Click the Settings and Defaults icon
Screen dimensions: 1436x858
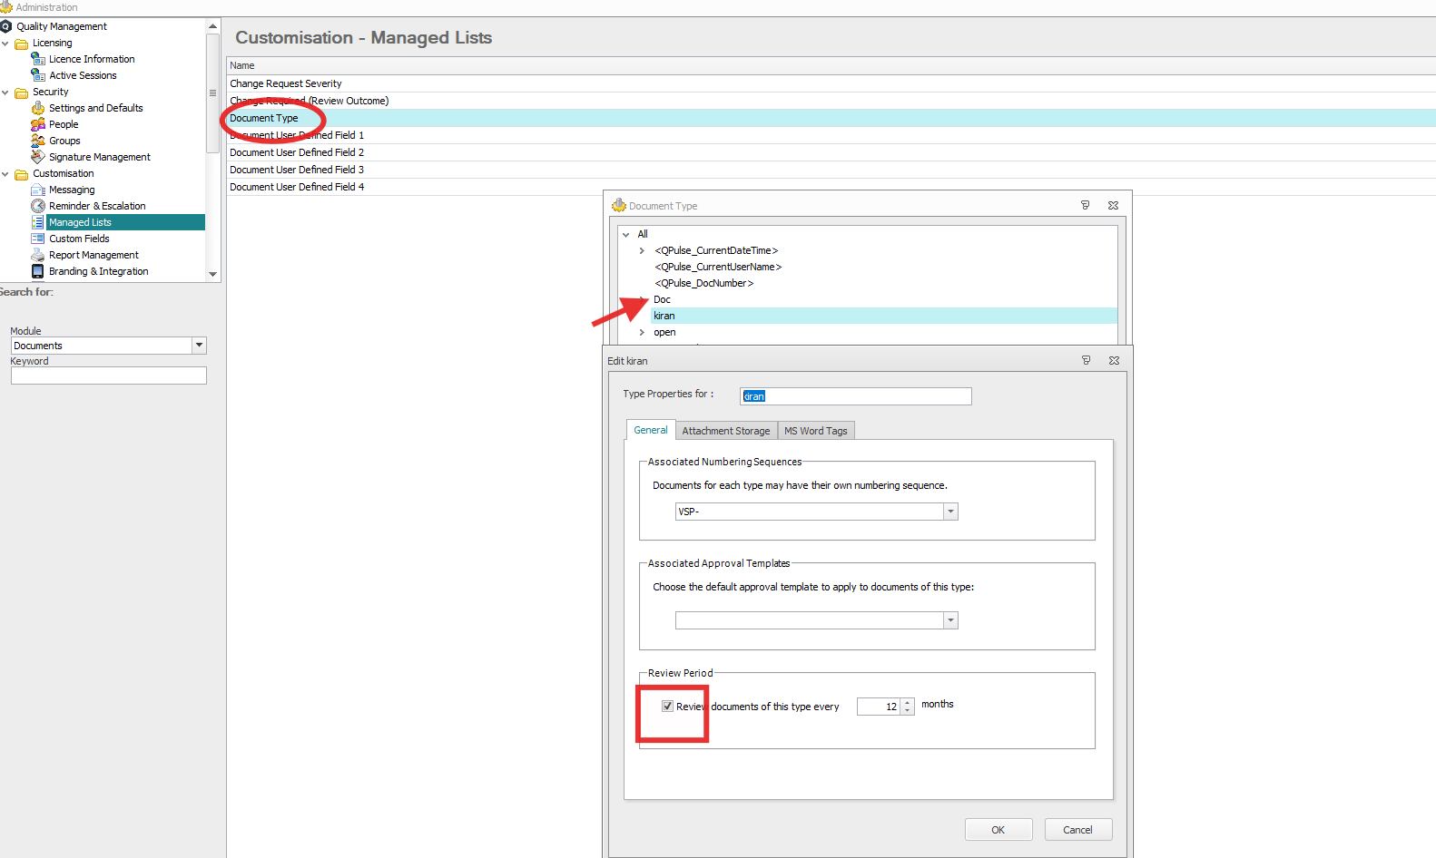[38, 108]
